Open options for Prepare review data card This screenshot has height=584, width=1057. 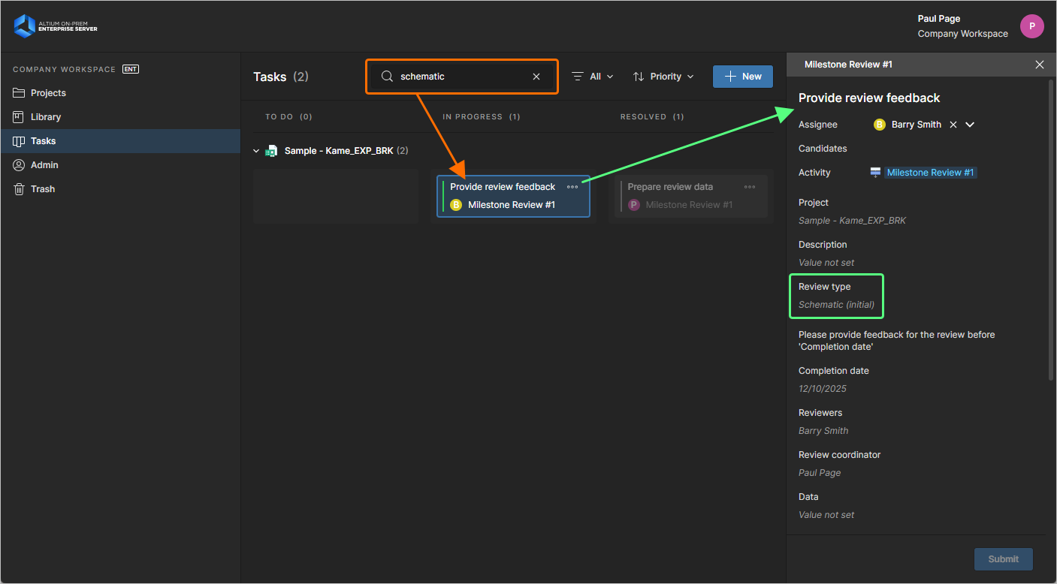pyautogui.click(x=750, y=187)
